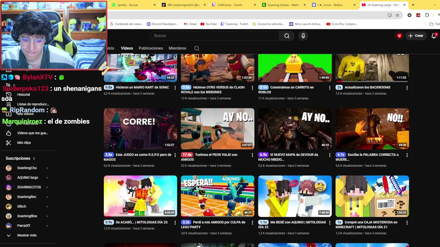Switch to the Miembros channel tab
Image resolution: width=440 pixels, height=247 pixels.
click(177, 48)
